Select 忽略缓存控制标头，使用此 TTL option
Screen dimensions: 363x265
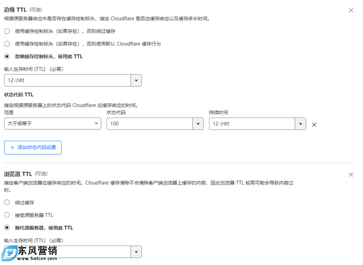7,56
